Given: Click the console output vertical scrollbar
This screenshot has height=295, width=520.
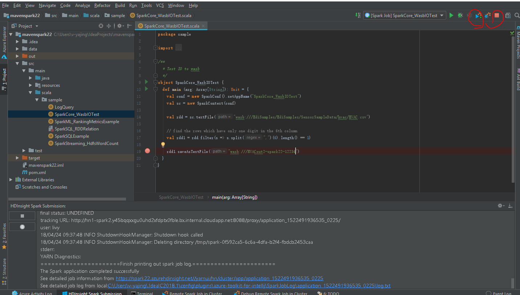Looking at the screenshot, I should tap(513, 283).
